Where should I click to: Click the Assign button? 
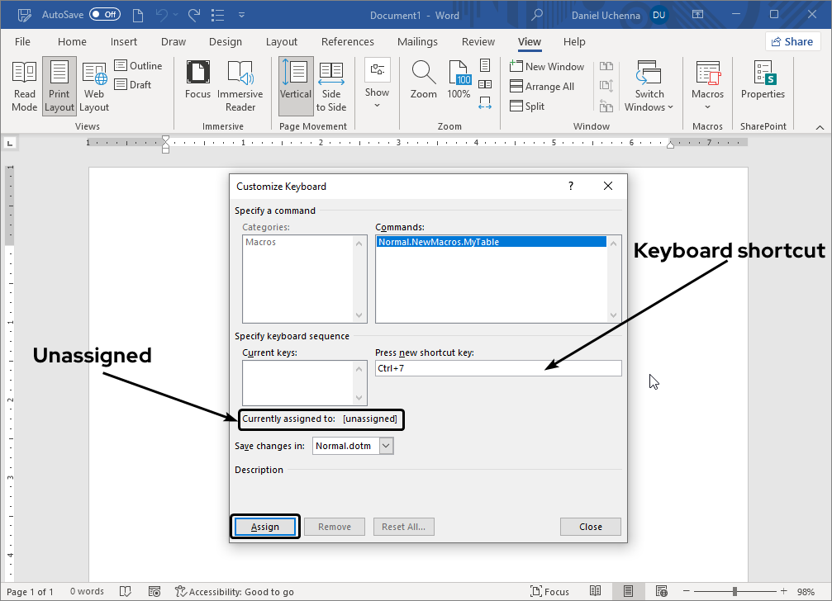[265, 526]
